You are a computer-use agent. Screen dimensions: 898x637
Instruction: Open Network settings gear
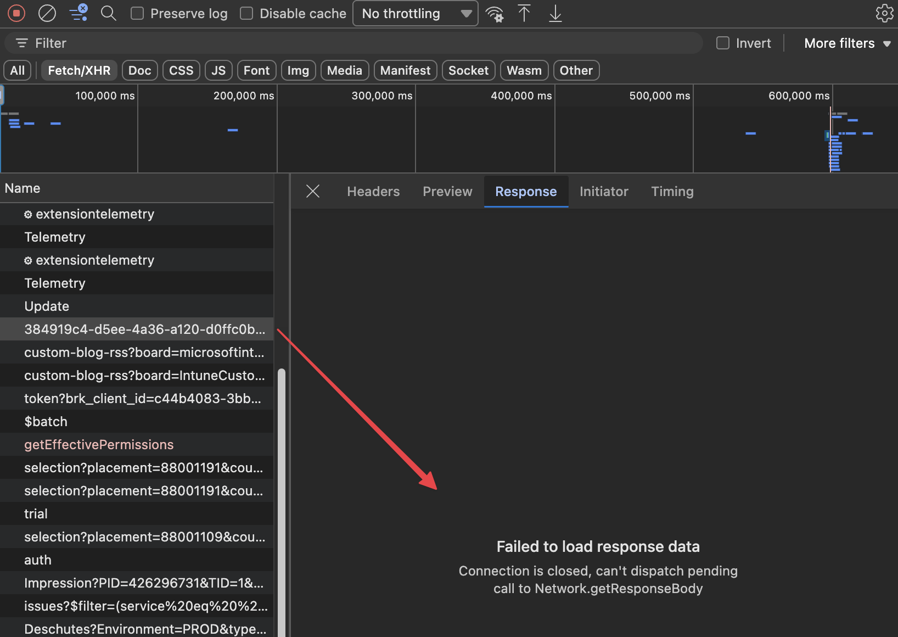(884, 13)
